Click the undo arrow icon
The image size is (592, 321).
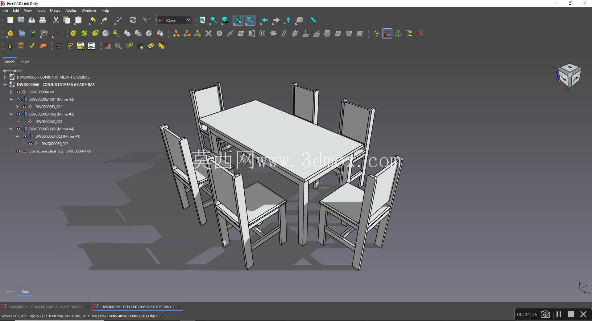(92, 20)
